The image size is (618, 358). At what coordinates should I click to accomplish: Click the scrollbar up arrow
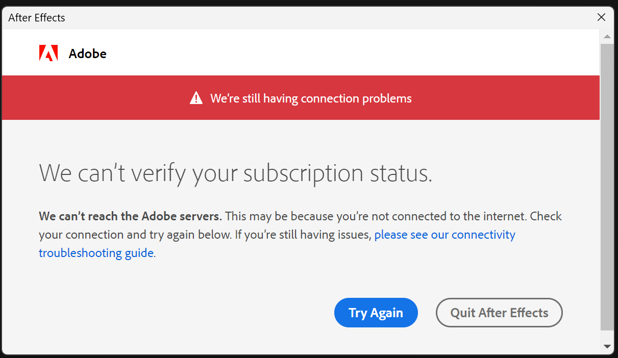pyautogui.click(x=607, y=36)
